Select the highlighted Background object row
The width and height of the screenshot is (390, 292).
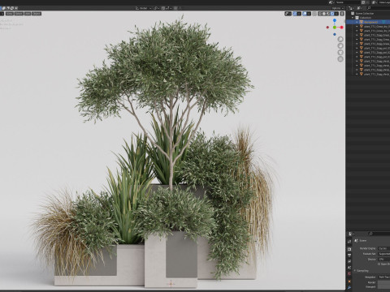tap(368, 22)
